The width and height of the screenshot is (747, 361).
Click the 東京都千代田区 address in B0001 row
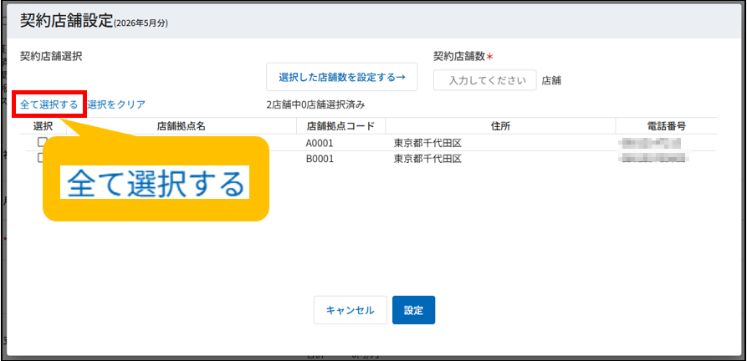point(428,158)
